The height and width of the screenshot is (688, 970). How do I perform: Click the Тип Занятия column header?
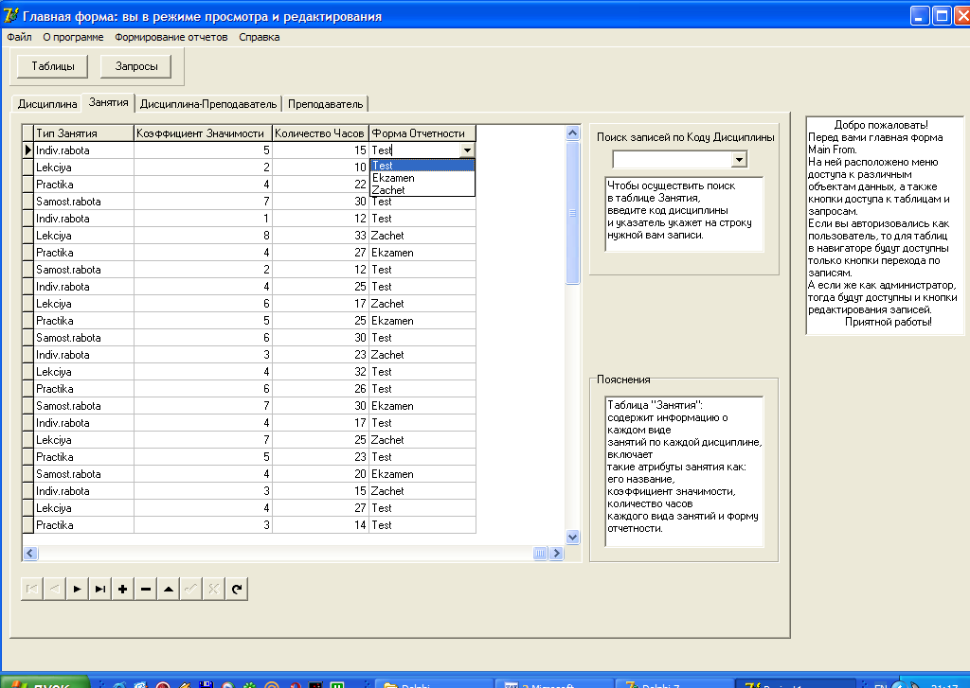(83, 133)
